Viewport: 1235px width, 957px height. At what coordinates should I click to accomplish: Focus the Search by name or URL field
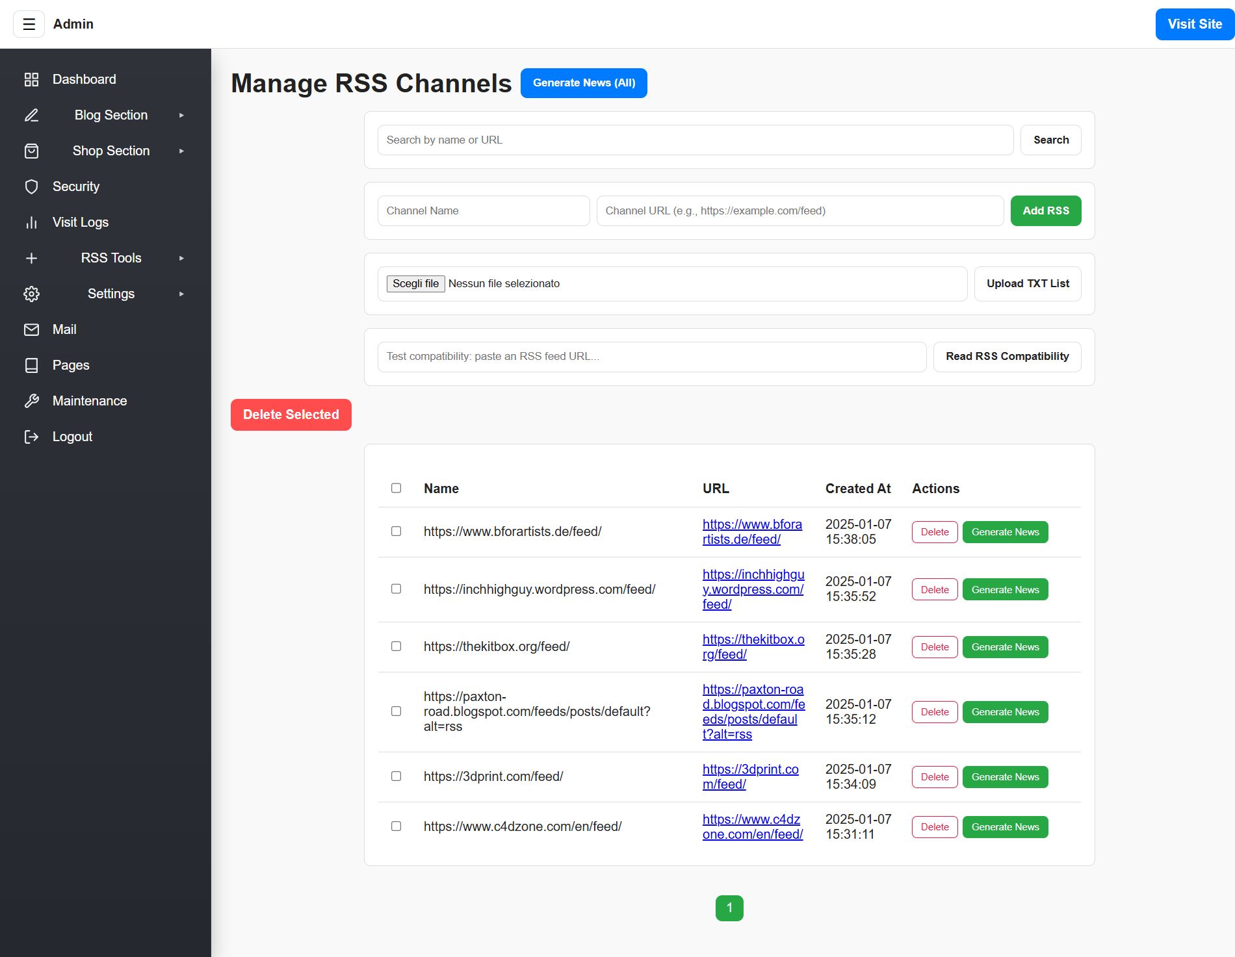coord(695,140)
